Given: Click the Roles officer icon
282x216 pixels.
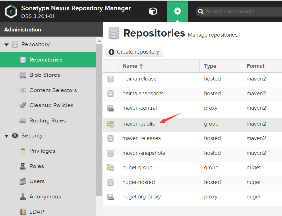Looking at the screenshot, I should click(23, 166).
